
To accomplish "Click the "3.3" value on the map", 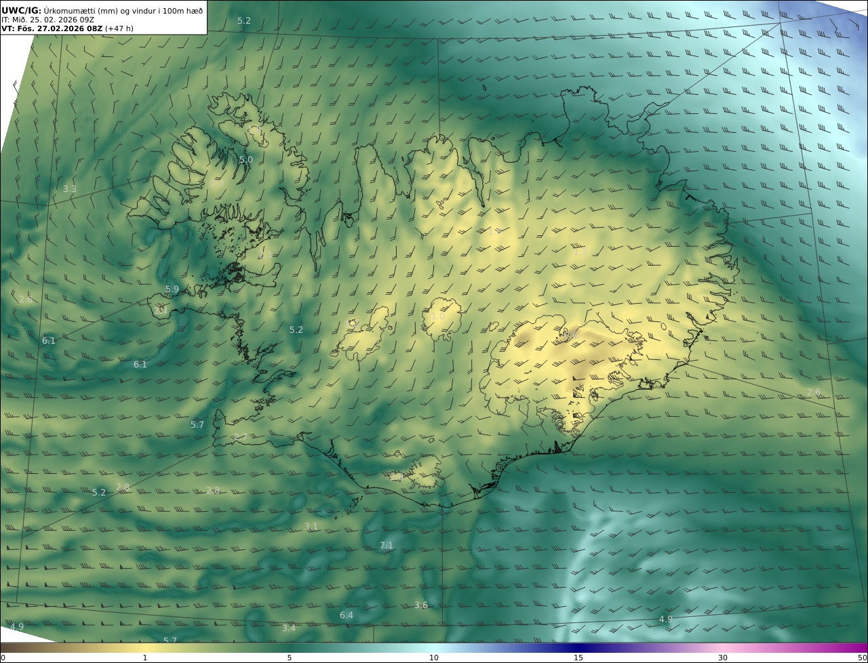I will pos(70,188).
